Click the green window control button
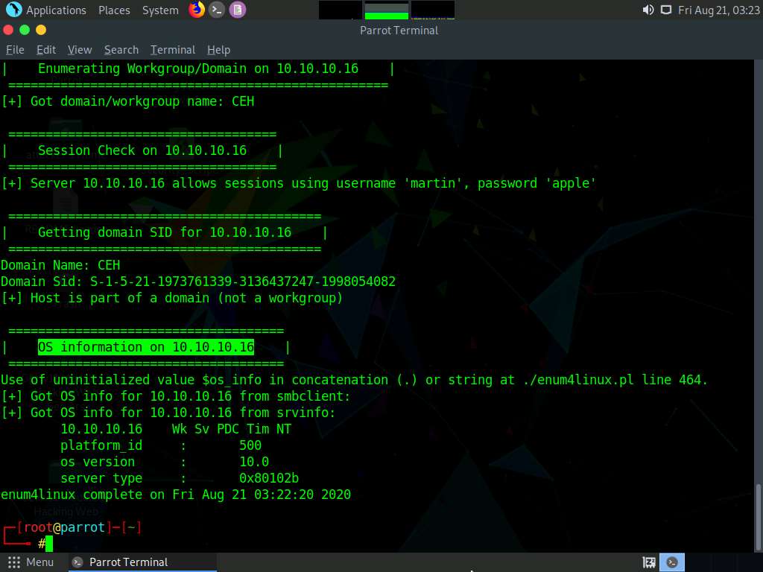 pyautogui.click(x=25, y=30)
